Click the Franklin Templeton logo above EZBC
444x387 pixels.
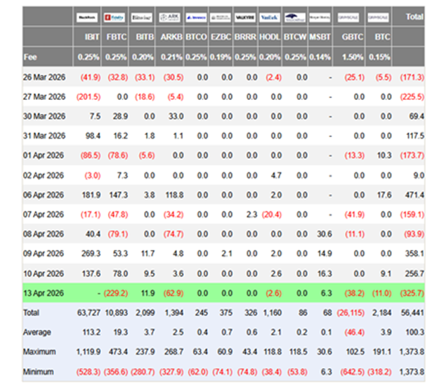point(221,18)
